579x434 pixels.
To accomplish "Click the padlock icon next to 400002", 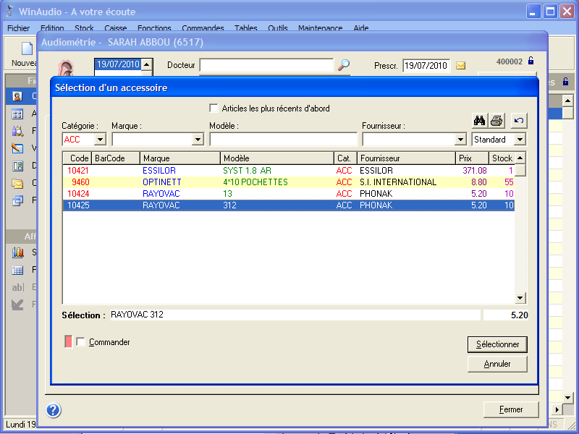I will point(531,61).
